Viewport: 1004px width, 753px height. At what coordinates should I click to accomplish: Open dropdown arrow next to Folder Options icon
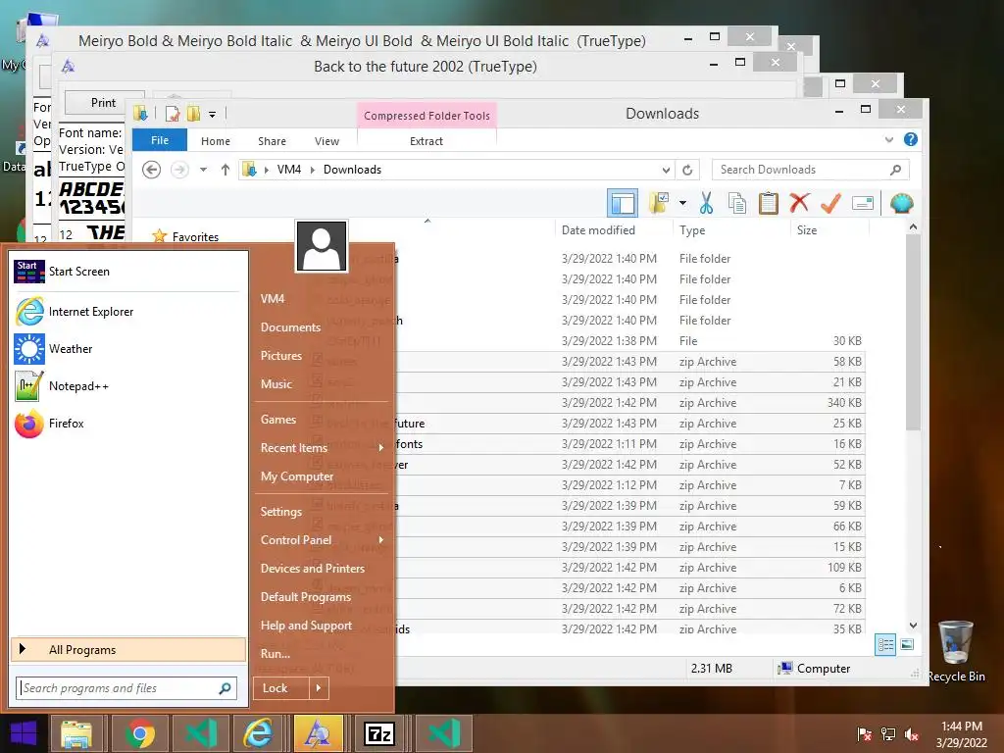[x=682, y=203]
